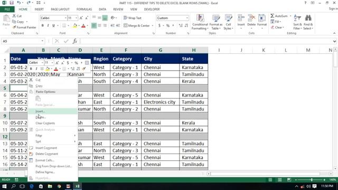Image resolution: width=338 pixels, height=190 pixels.
Task: Click Find & Select binoculars icon
Action: point(308,18)
